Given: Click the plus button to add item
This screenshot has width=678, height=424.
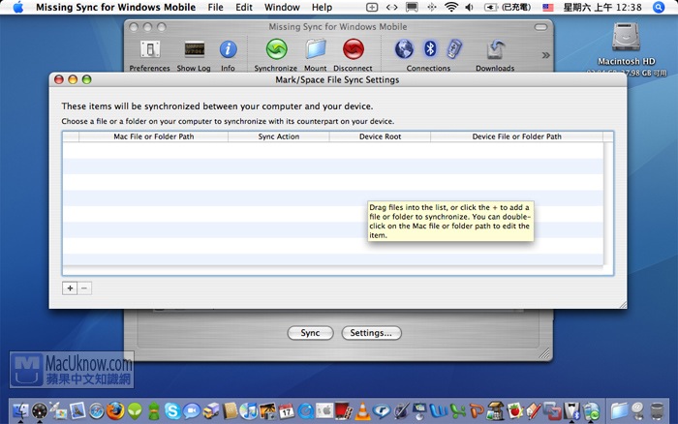Looking at the screenshot, I should point(70,288).
